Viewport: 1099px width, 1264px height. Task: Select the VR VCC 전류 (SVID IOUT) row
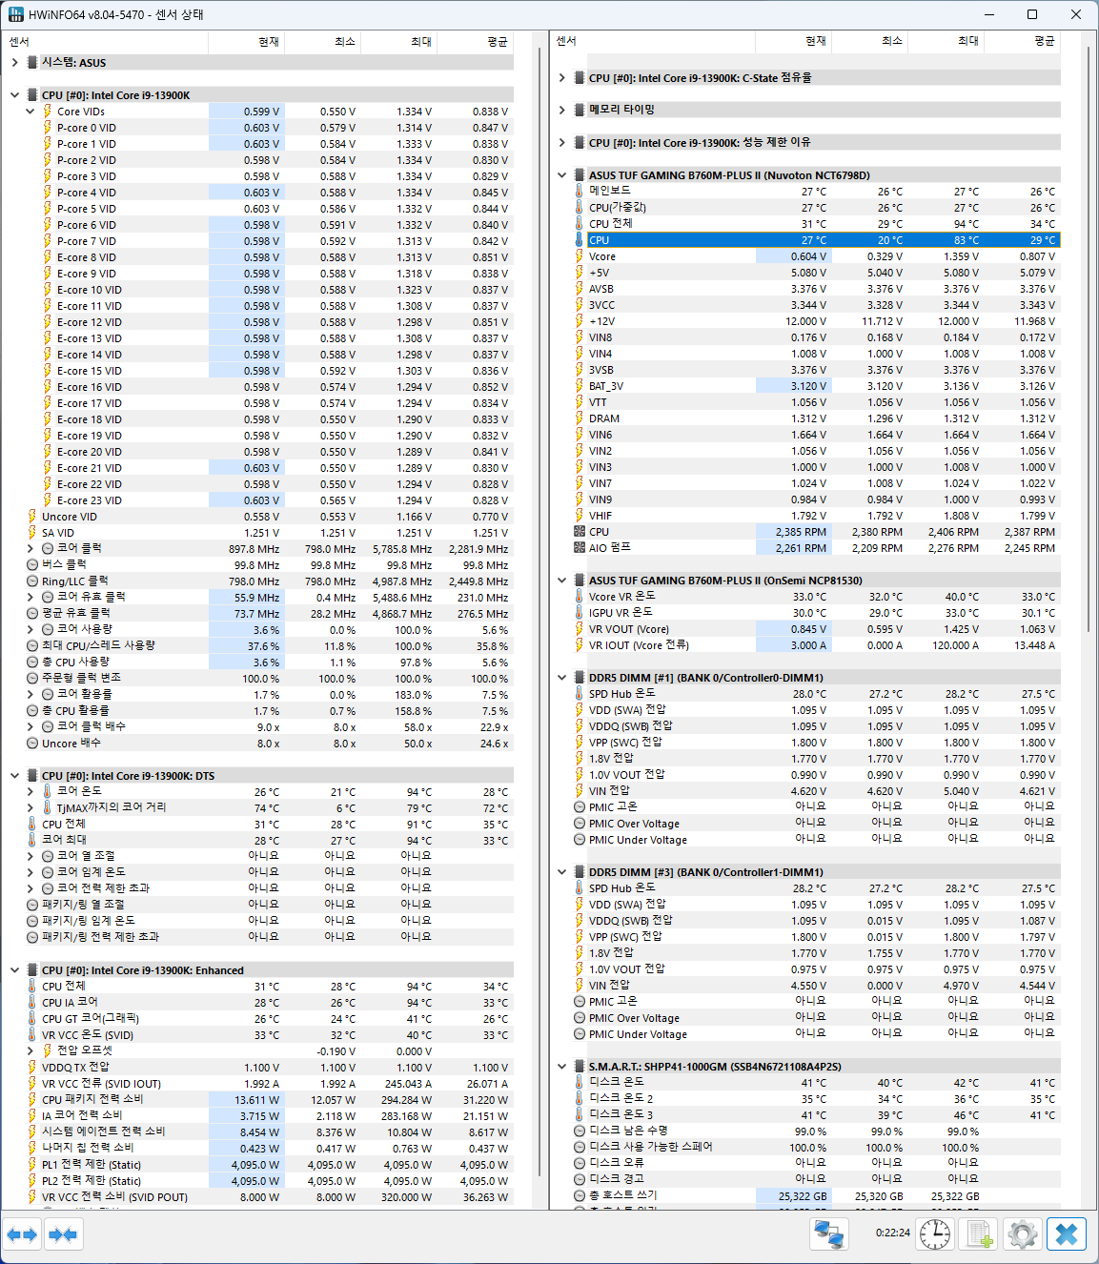(x=272, y=1083)
